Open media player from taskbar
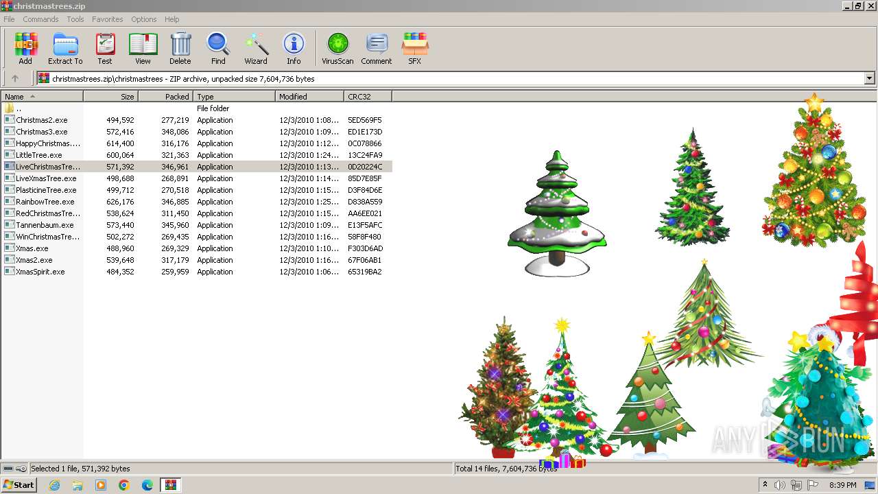The height and width of the screenshot is (494, 878). click(101, 485)
